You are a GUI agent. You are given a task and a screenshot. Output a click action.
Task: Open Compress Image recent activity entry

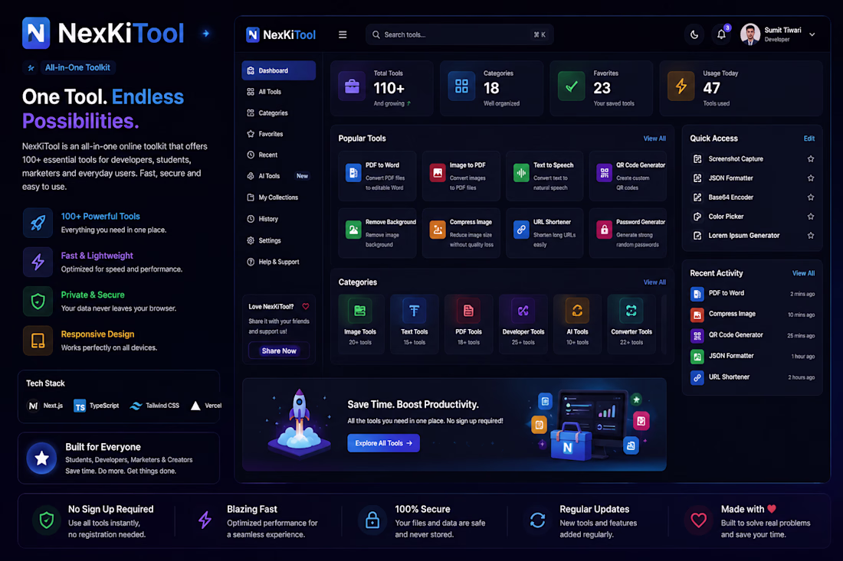coord(752,315)
